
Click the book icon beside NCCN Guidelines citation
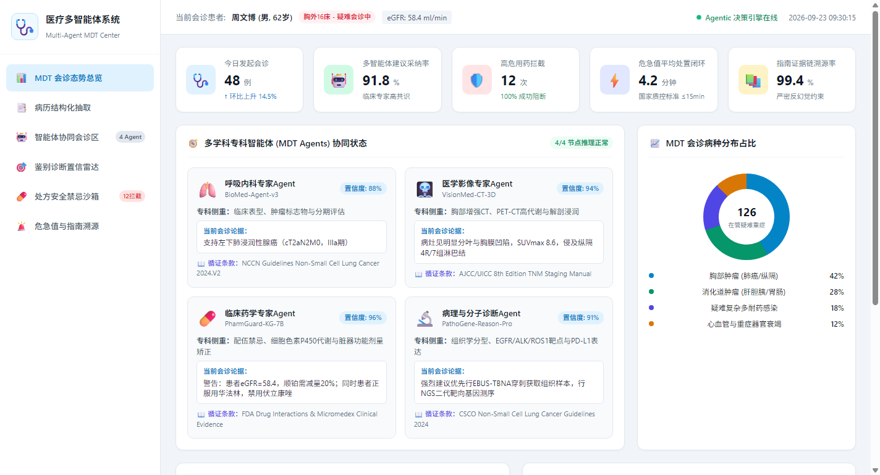click(201, 263)
